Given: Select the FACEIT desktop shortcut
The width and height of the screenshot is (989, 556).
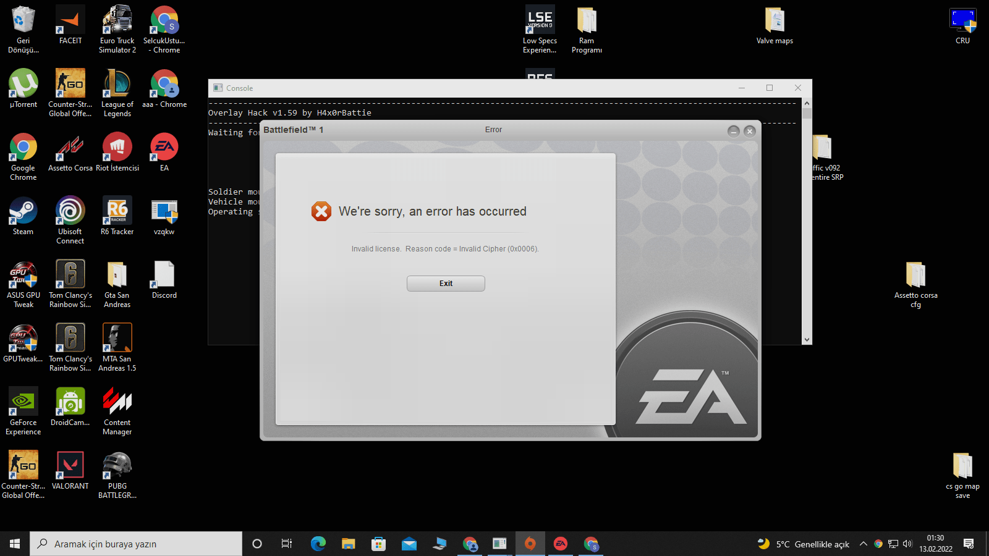Looking at the screenshot, I should tap(70, 25).
